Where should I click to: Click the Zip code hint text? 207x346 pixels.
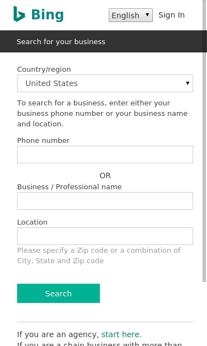click(x=99, y=255)
